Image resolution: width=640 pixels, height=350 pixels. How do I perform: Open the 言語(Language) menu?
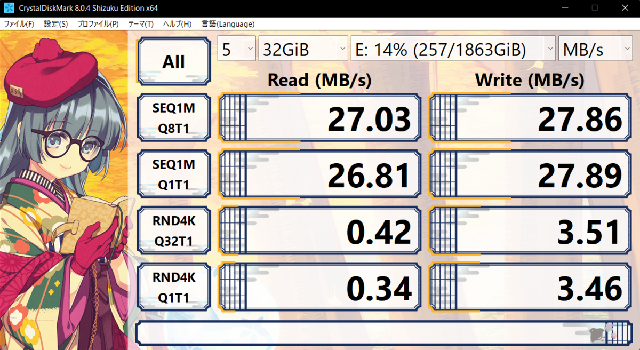tap(228, 24)
